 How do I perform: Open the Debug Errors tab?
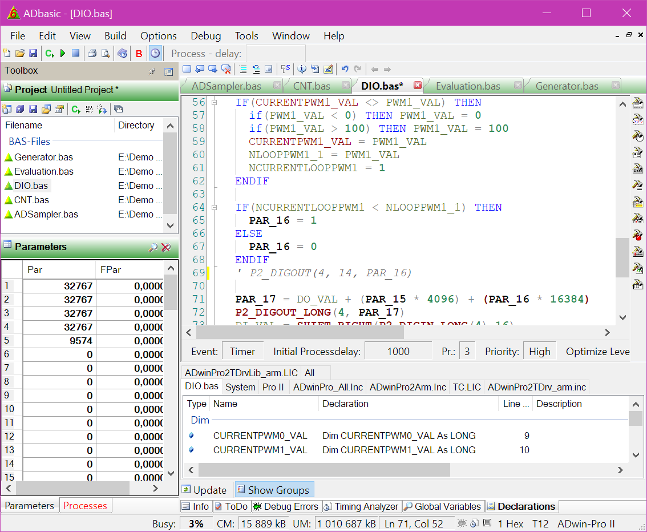tap(286, 506)
